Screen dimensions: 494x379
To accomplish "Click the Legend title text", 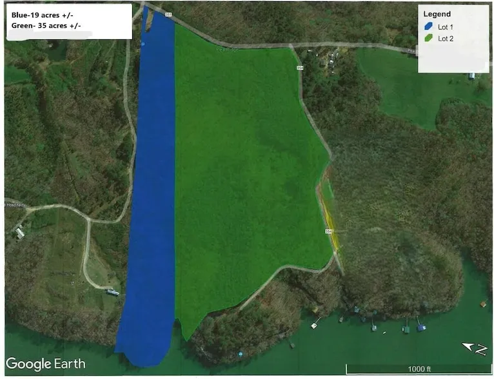I will coord(437,14).
